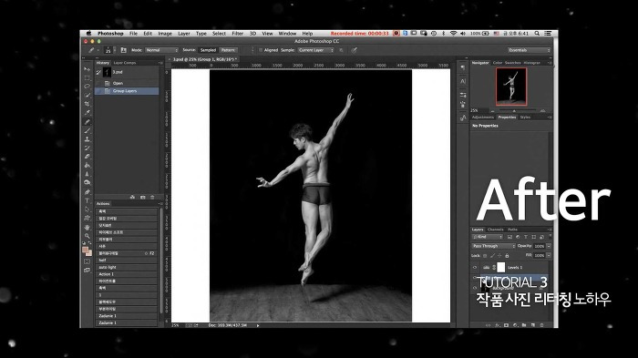Open the History panel flyout menu
638x358 pixels.
160,63
